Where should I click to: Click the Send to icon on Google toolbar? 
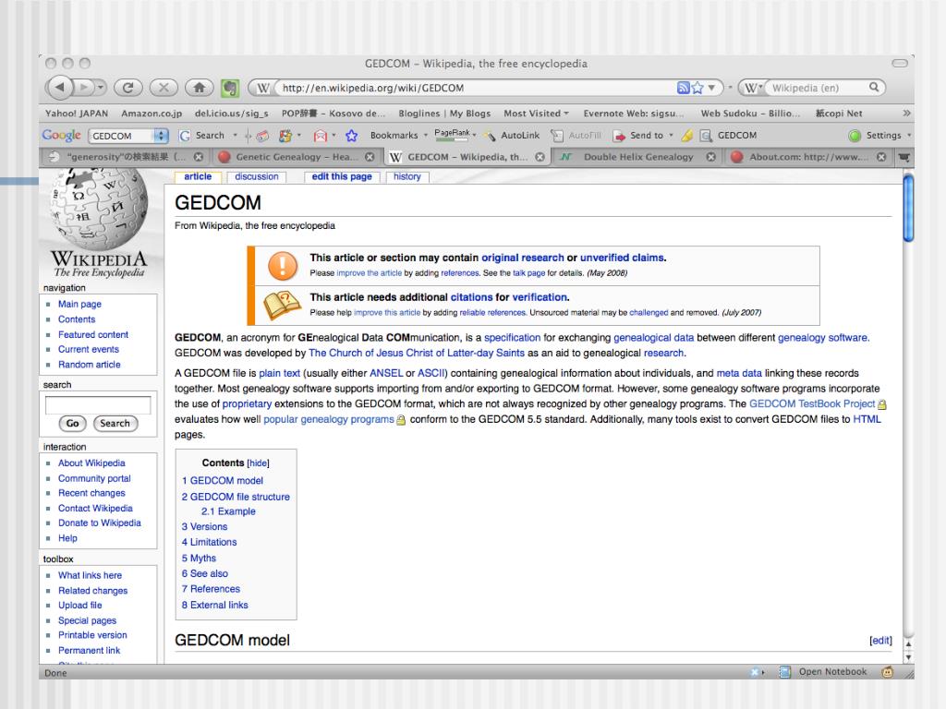(x=619, y=136)
